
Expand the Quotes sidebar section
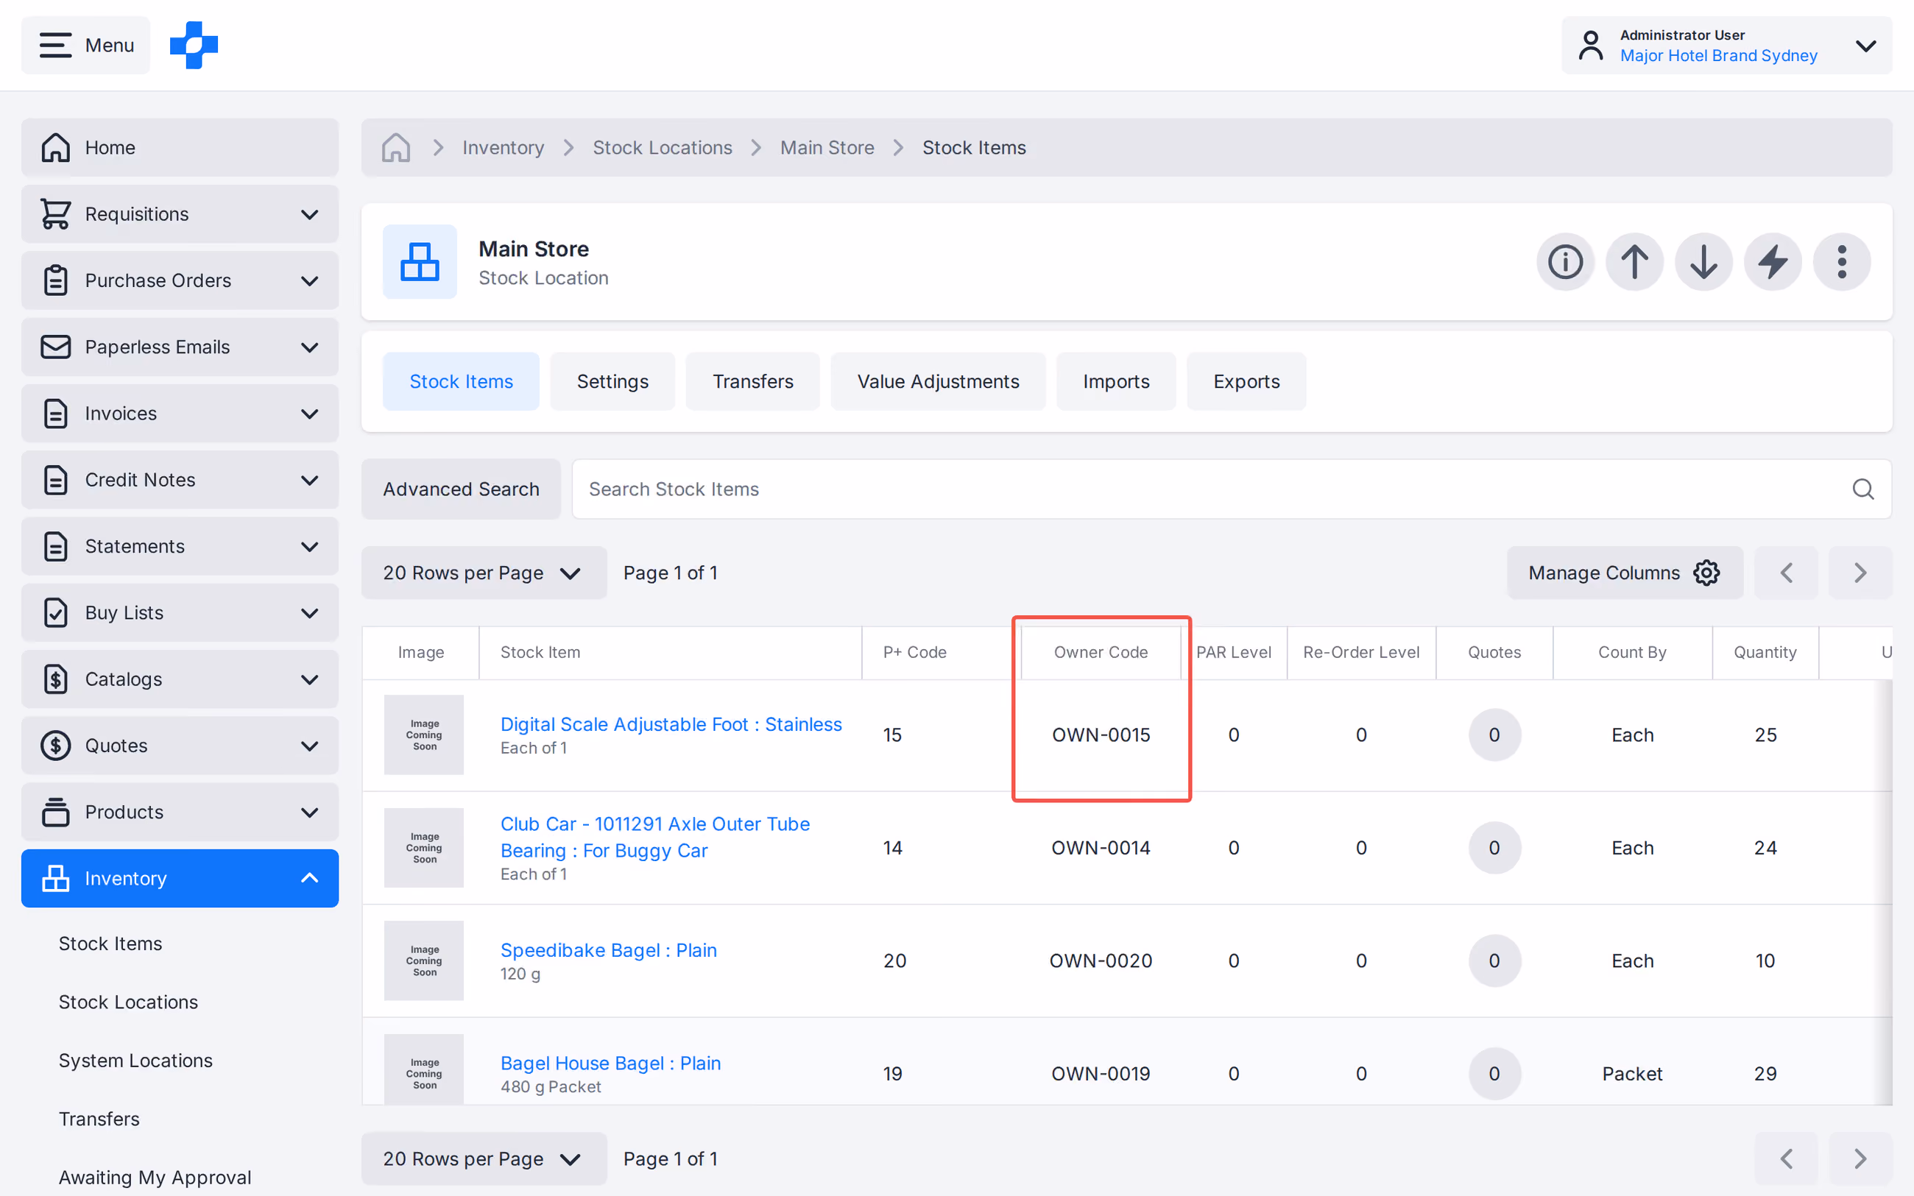tap(180, 745)
